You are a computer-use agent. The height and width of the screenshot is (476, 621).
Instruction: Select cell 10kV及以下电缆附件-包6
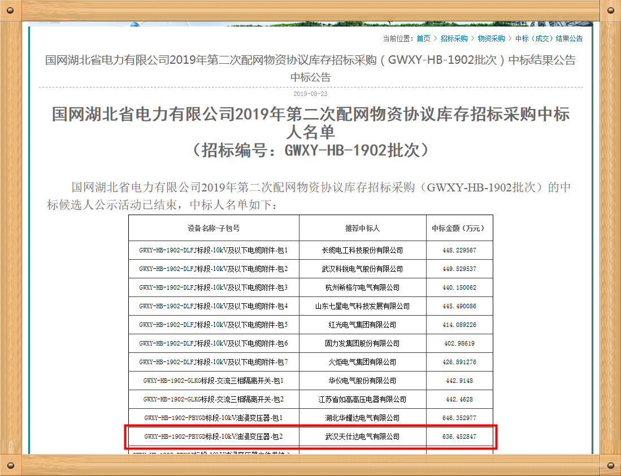click(x=214, y=343)
